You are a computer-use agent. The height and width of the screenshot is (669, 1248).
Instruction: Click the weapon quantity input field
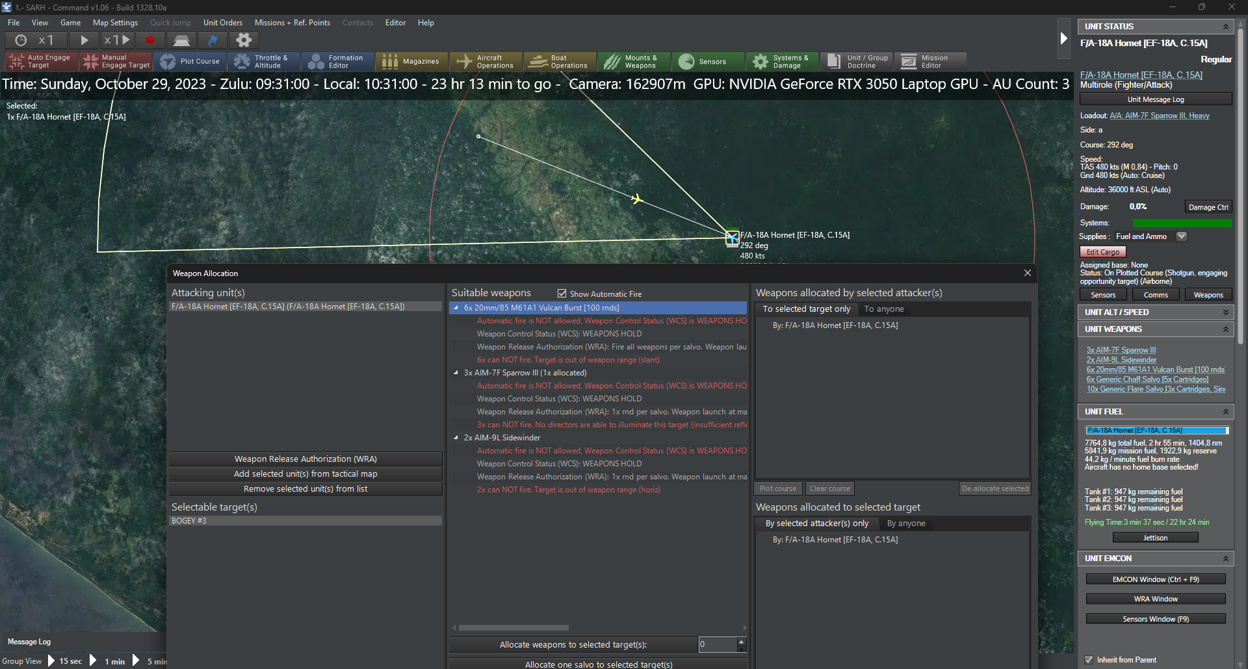(718, 644)
